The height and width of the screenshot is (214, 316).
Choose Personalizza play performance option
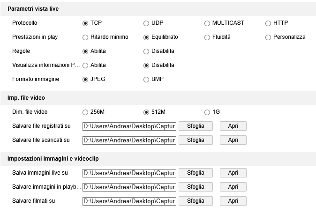268,37
